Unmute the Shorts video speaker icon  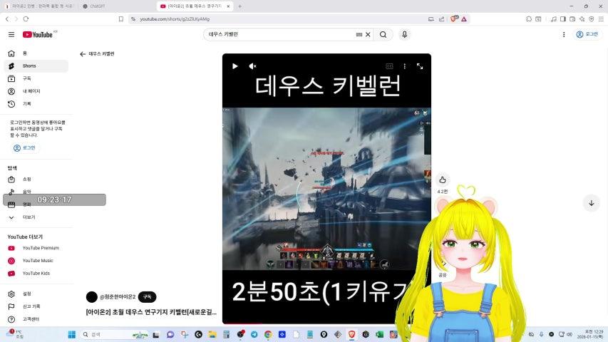click(252, 66)
